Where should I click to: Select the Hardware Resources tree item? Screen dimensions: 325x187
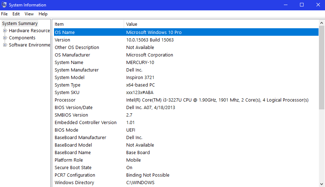(x=29, y=31)
